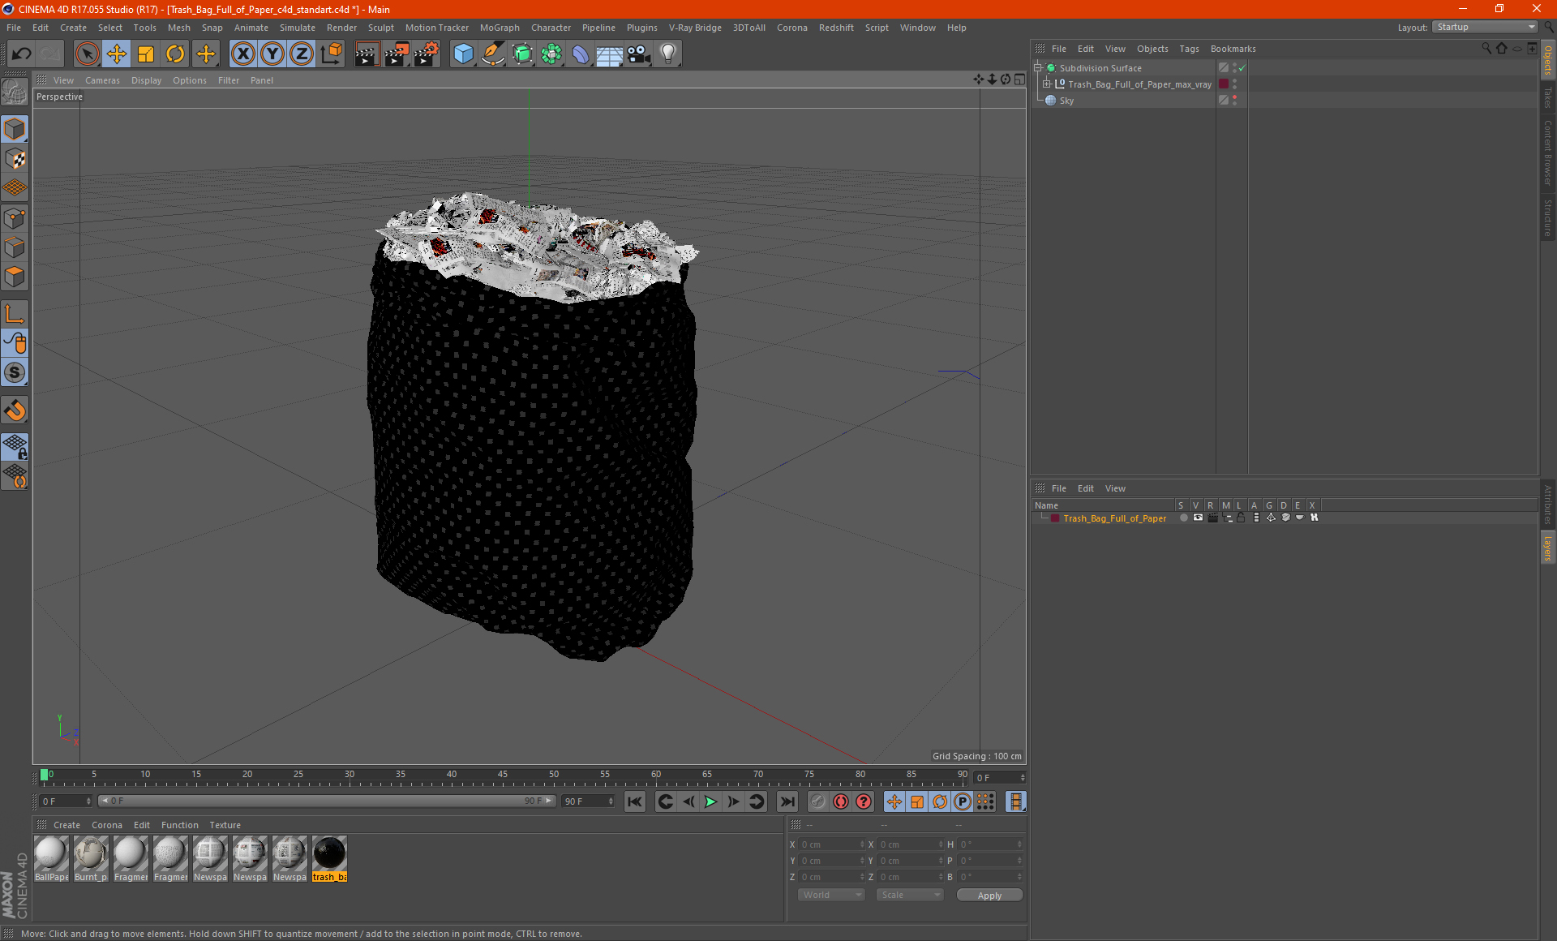
Task: Add a floor environment object
Action: [610, 54]
